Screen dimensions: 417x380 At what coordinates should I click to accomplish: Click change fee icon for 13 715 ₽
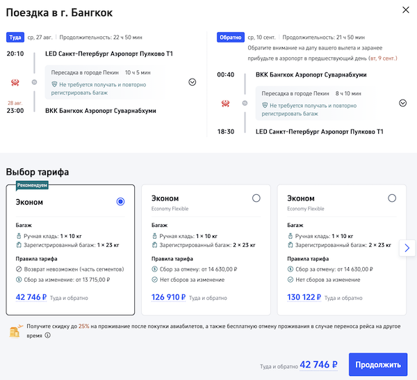19,280
